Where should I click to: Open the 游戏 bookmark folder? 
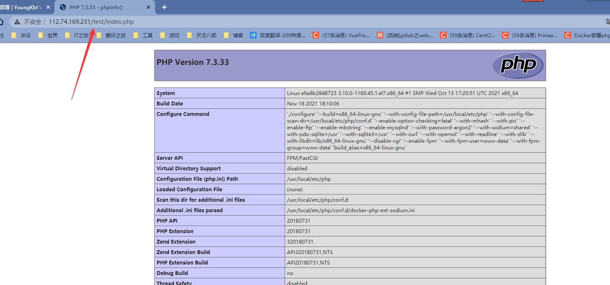tap(170, 36)
